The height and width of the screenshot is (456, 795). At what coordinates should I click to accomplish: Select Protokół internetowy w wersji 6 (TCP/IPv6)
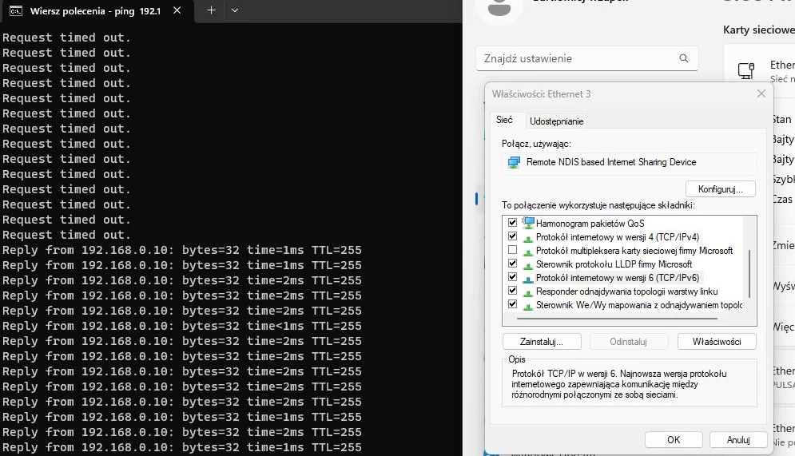(618, 278)
